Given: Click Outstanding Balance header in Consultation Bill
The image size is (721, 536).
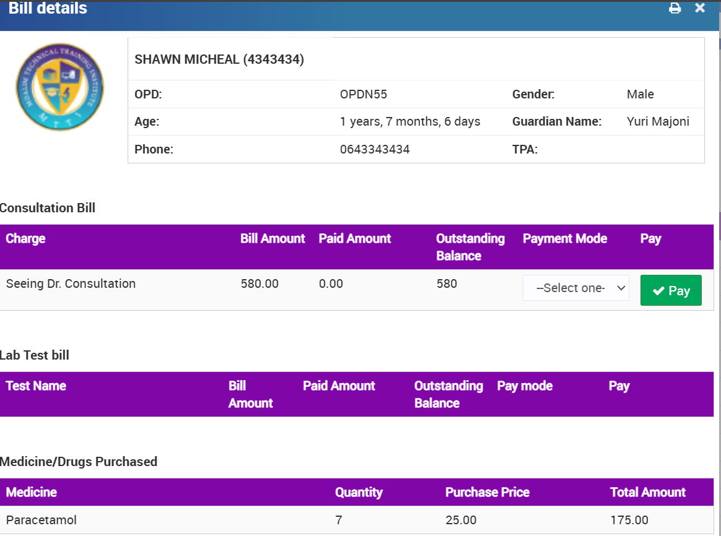Looking at the screenshot, I should click(x=470, y=247).
